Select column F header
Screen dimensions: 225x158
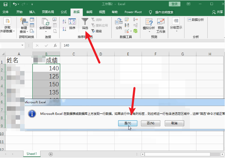point(156,54)
